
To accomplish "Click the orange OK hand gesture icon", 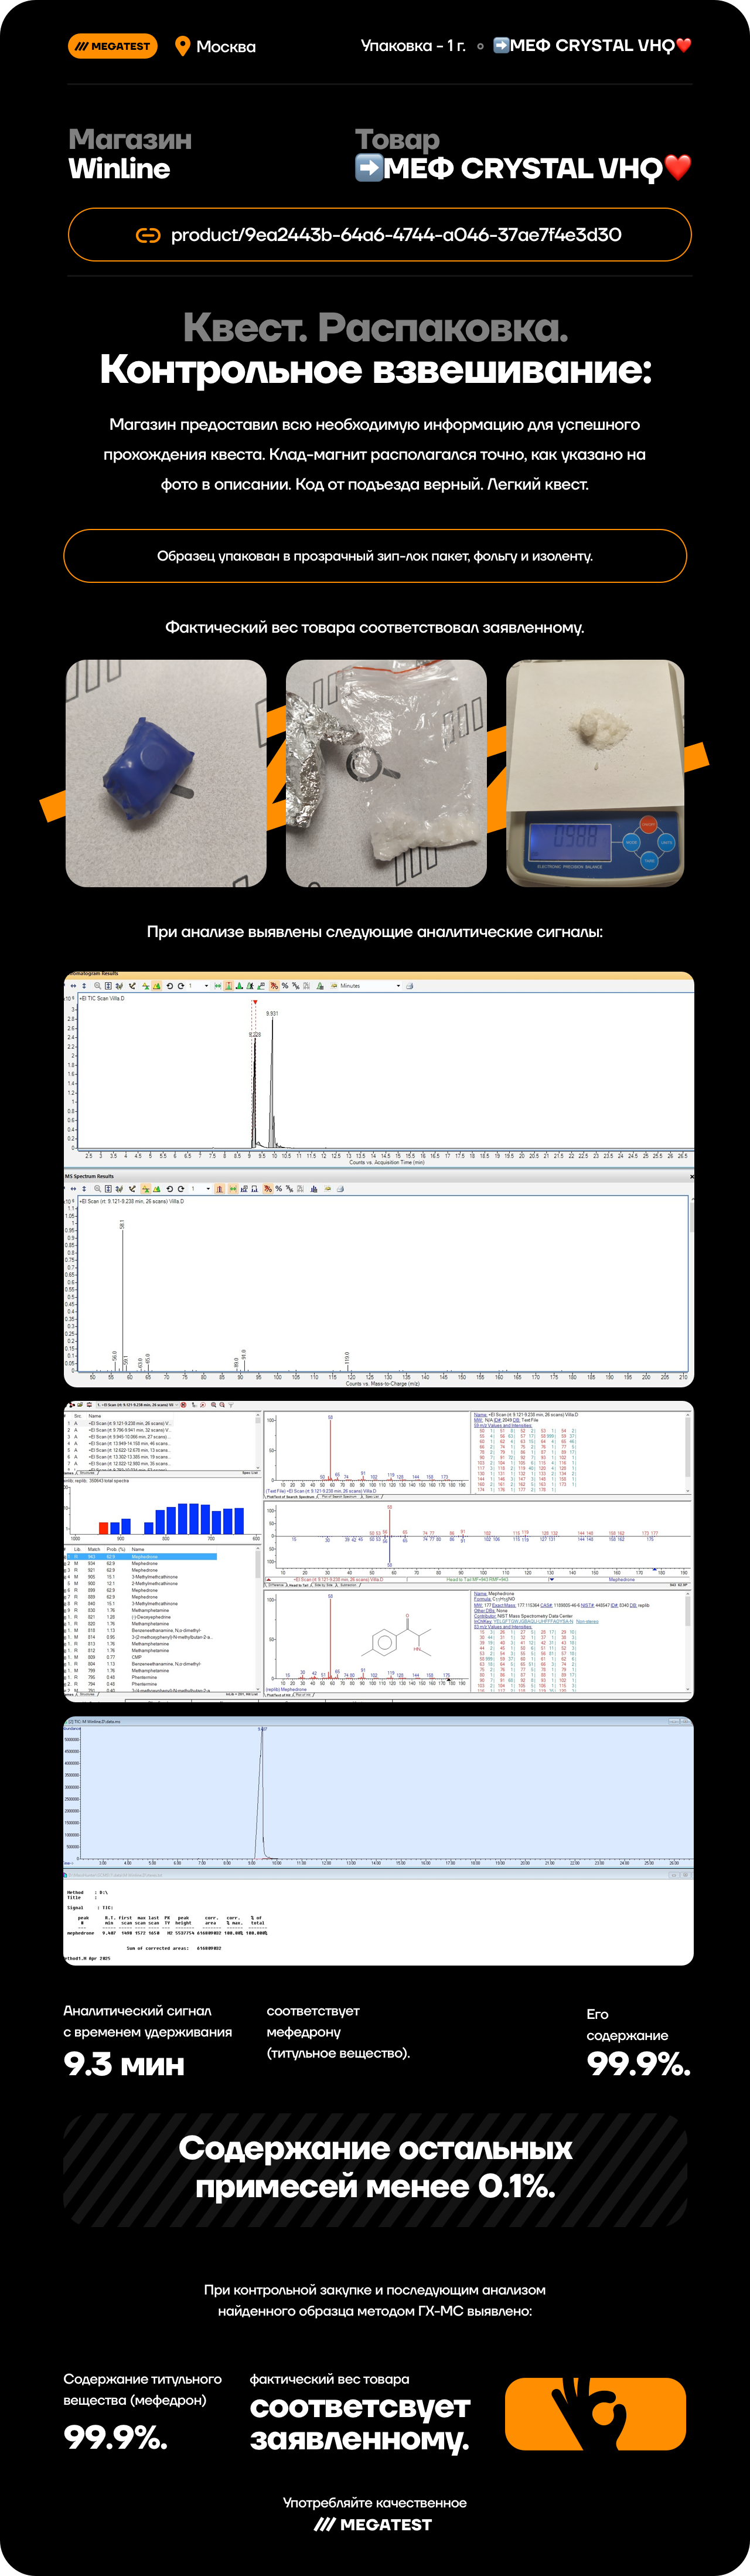I will click(x=595, y=2414).
